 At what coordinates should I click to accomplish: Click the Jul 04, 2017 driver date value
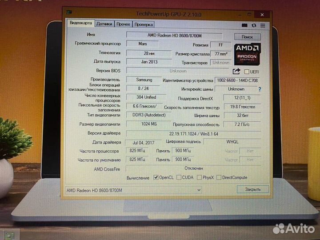click(144, 143)
